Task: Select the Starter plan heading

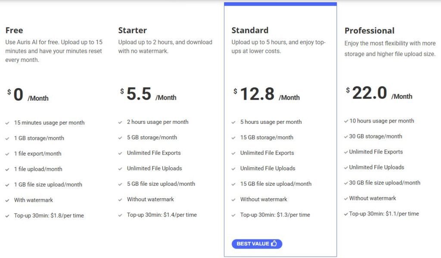Action: tap(132, 31)
